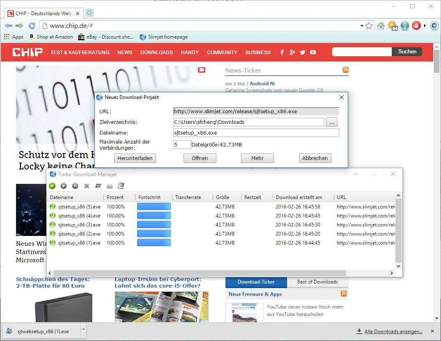Screen dimensions: 441x341
Task: Click the red video camera icon on the article image
Action: click(202, 70)
